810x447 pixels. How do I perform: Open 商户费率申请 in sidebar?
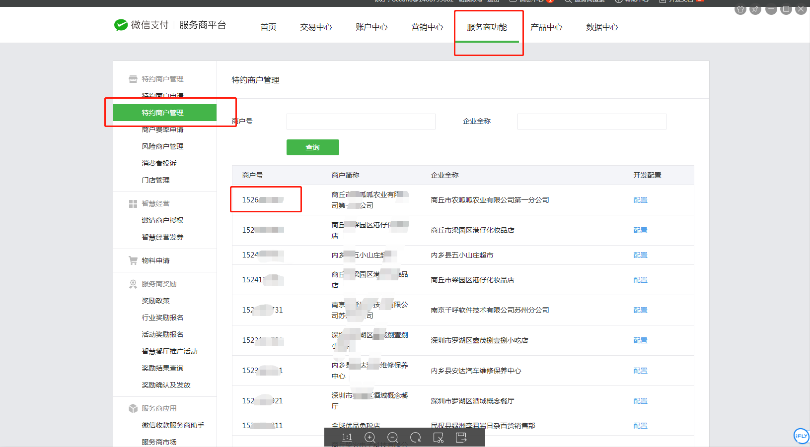coord(162,129)
